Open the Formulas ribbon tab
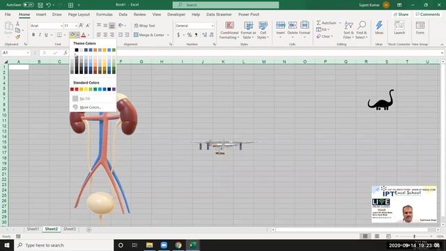 (104, 14)
